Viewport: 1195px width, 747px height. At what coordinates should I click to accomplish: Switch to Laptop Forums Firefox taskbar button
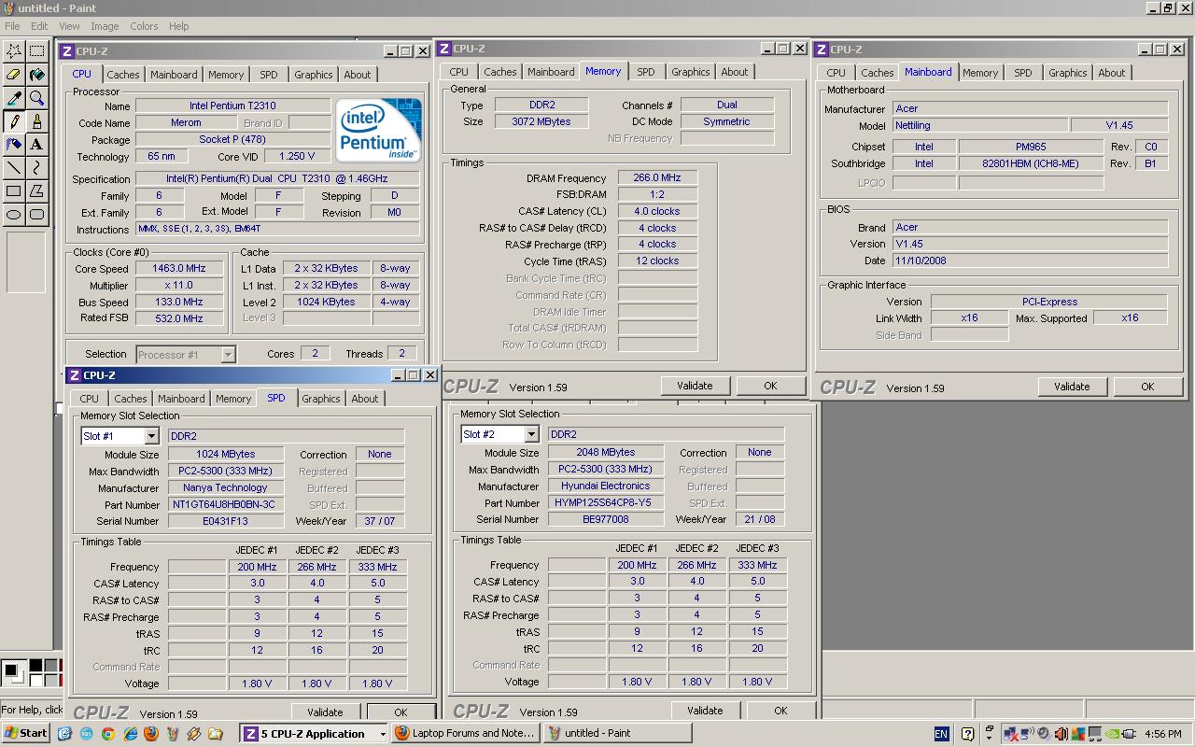[x=466, y=734]
